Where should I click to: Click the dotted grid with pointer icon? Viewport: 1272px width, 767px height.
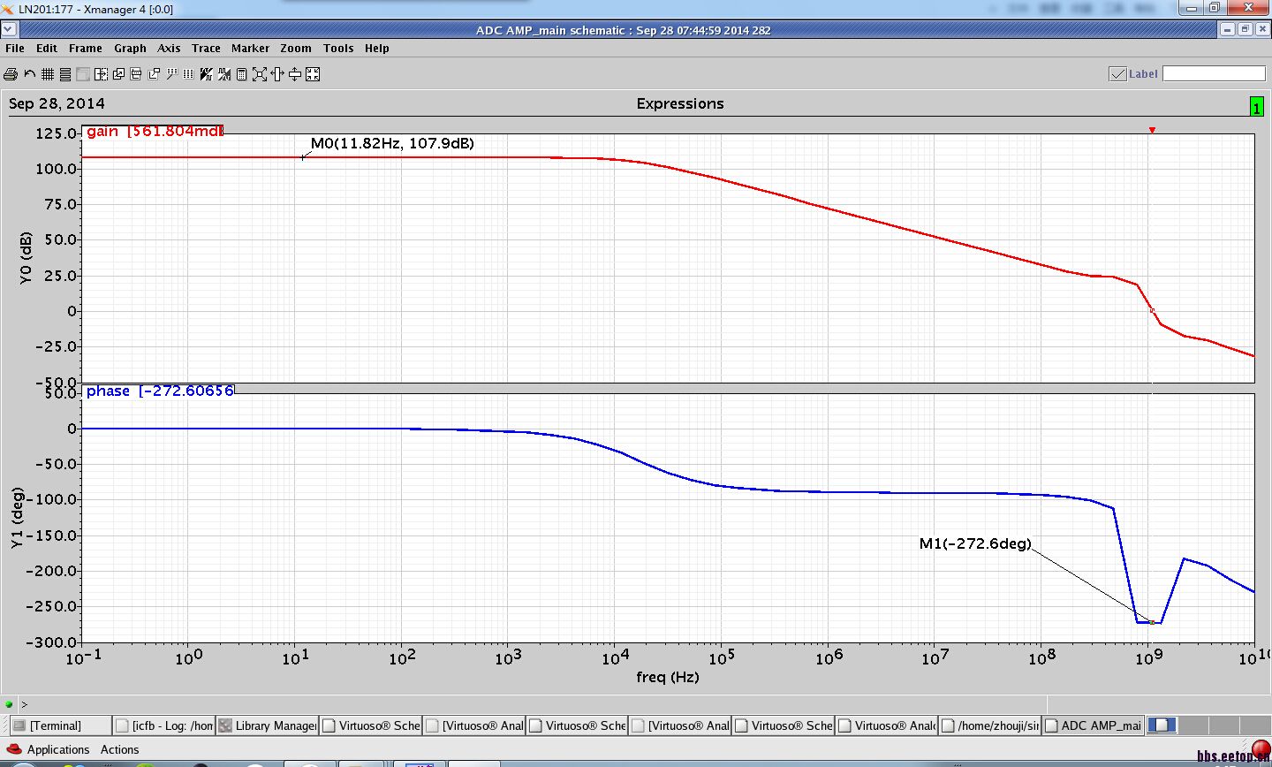[x=171, y=74]
